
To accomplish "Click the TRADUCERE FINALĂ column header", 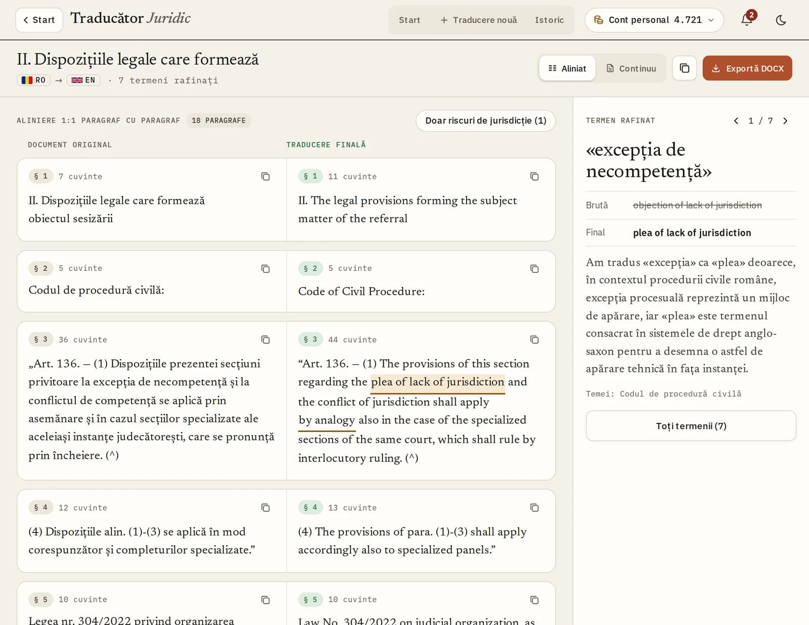I will coord(326,145).
